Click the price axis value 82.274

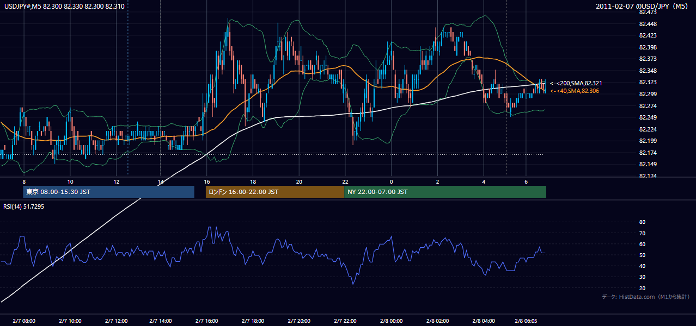point(648,105)
